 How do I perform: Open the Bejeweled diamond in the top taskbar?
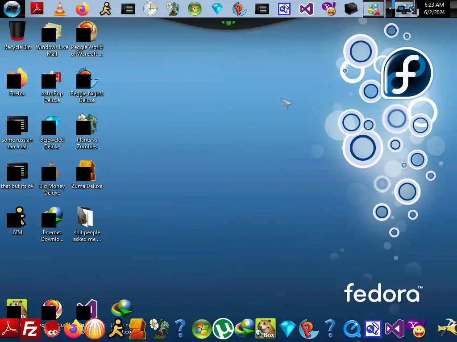pos(217,9)
